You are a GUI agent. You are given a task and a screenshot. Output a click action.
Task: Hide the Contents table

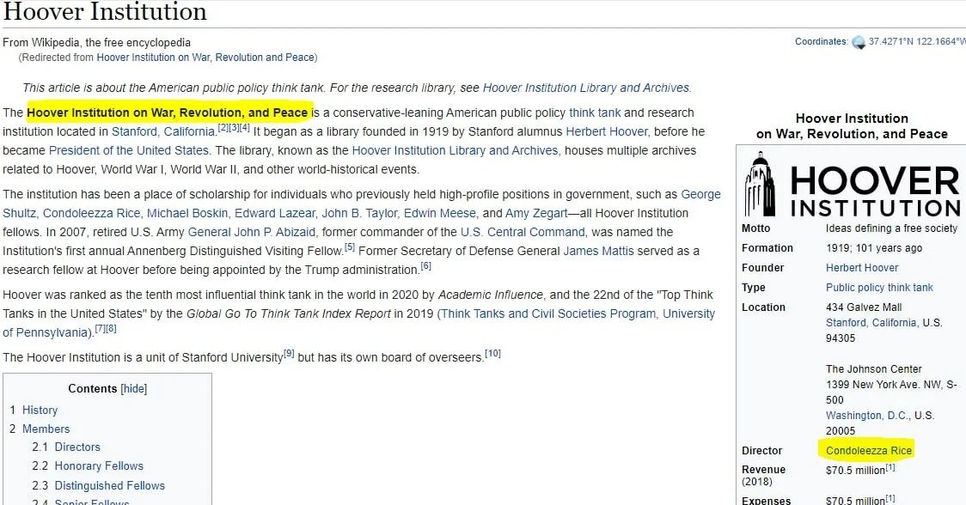click(133, 388)
